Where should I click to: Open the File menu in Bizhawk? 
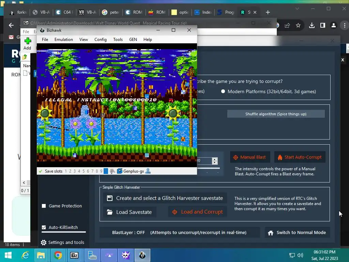click(x=45, y=40)
